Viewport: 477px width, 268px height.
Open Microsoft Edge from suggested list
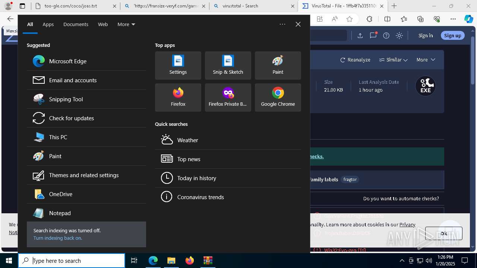point(86,61)
